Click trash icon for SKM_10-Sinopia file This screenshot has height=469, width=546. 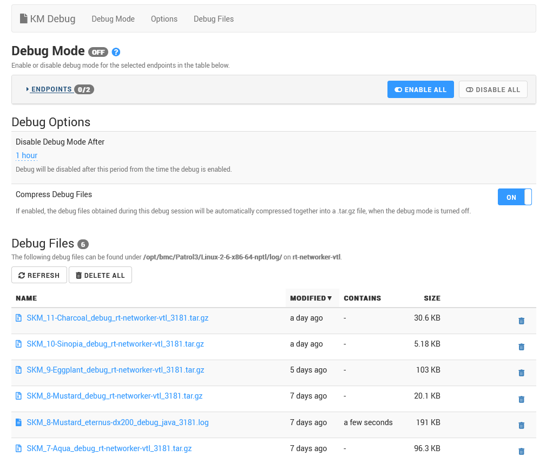(x=521, y=347)
